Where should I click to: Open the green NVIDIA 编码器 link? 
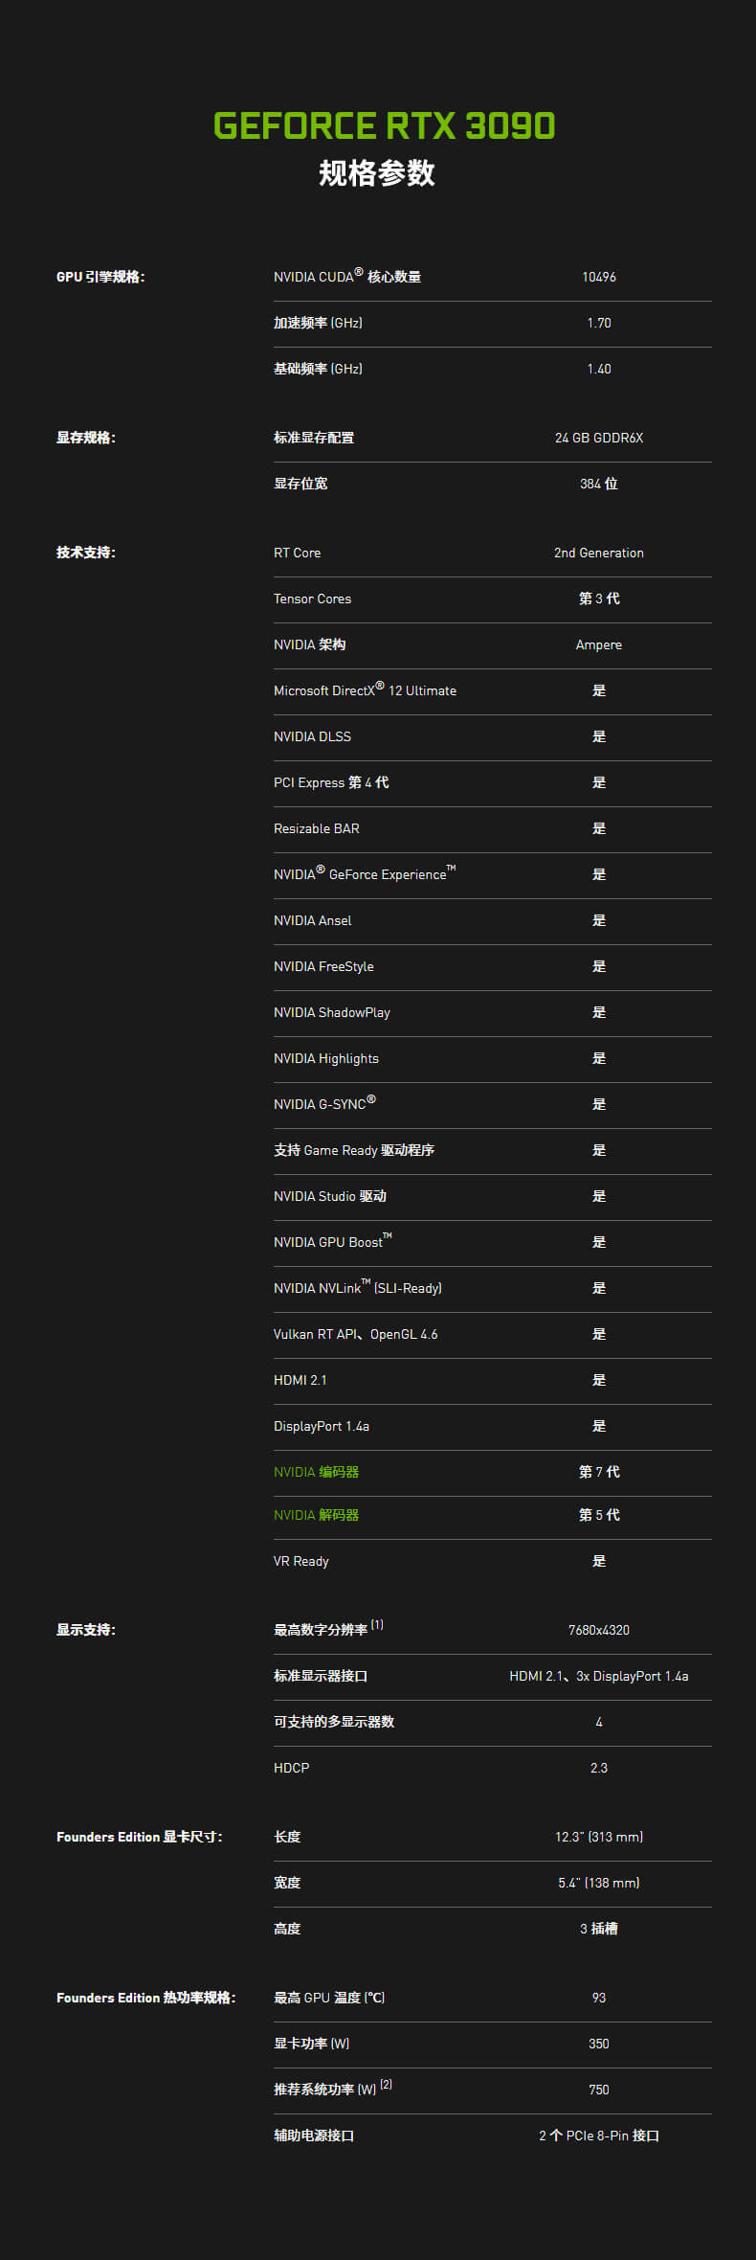(x=316, y=1472)
